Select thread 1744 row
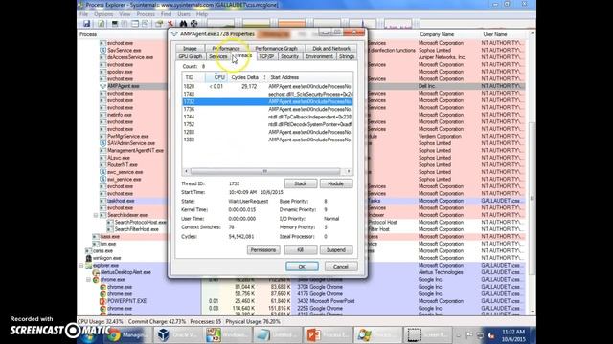 click(267, 117)
